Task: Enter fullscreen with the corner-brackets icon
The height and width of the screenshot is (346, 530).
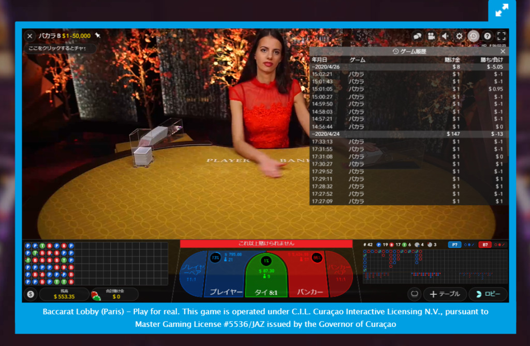Action: [501, 36]
